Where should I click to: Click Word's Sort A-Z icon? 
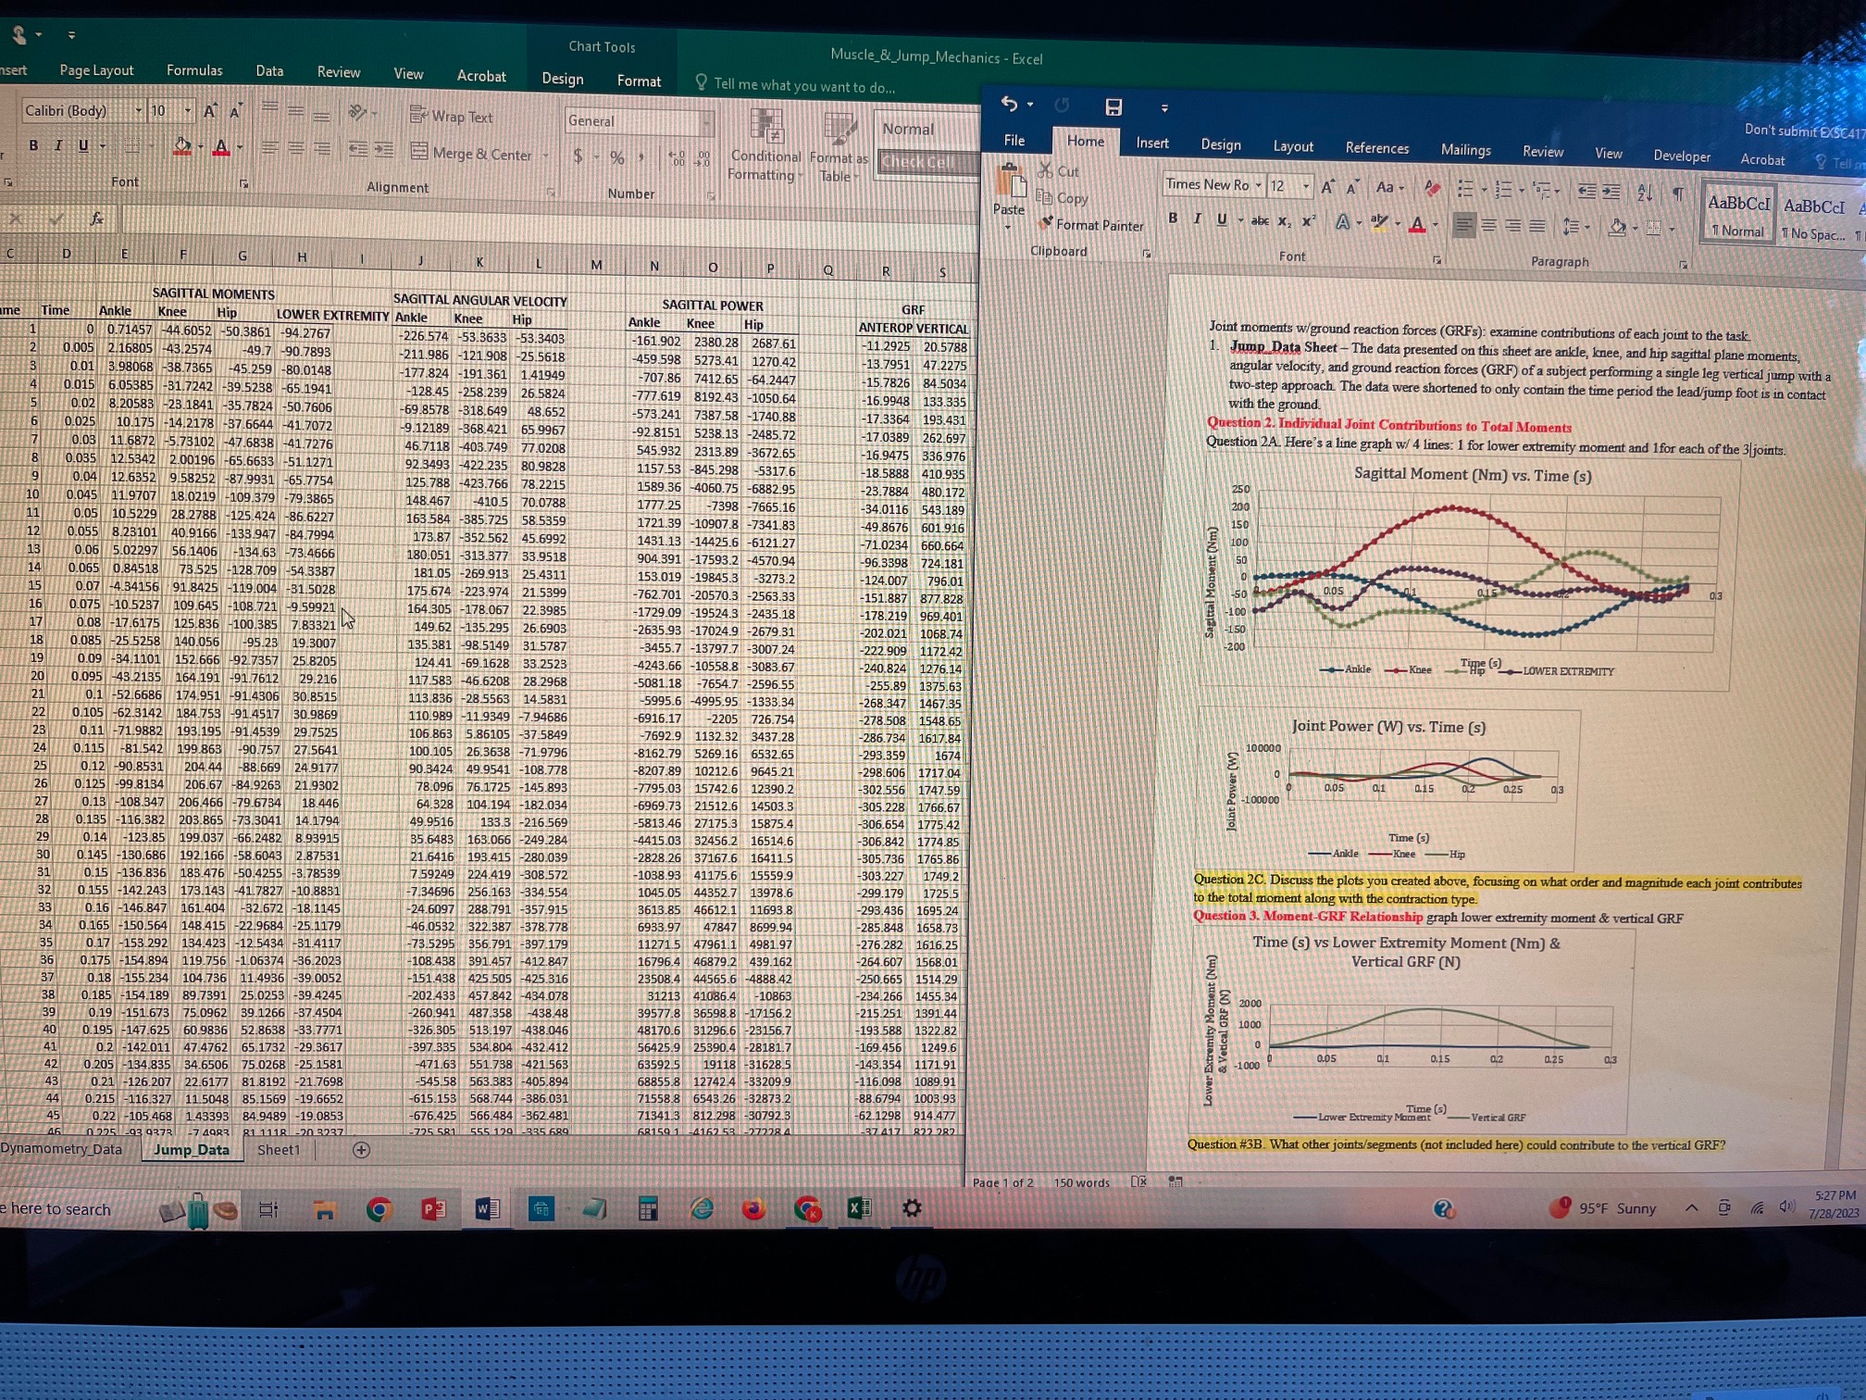click(1644, 193)
